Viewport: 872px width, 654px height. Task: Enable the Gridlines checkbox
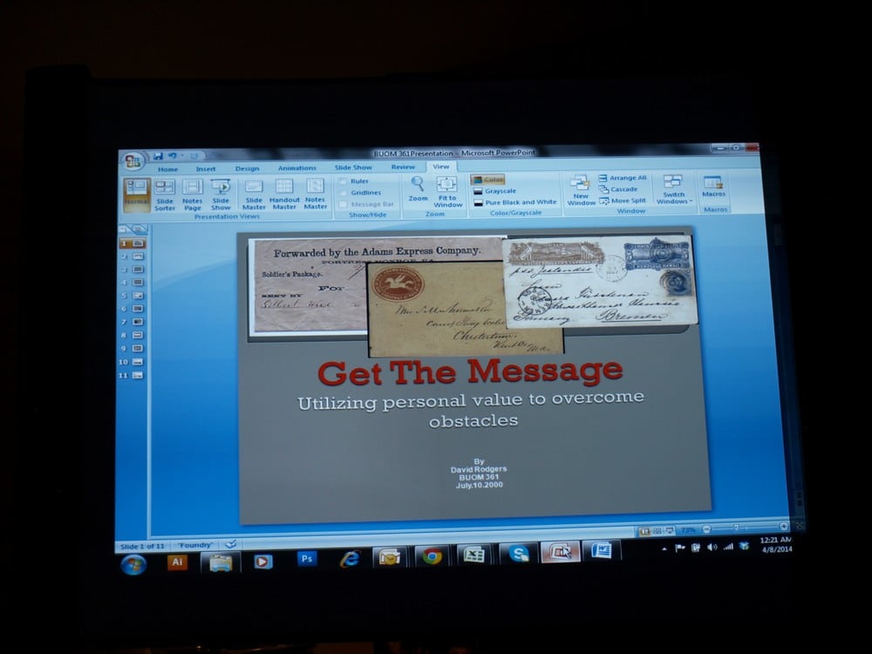coord(360,193)
